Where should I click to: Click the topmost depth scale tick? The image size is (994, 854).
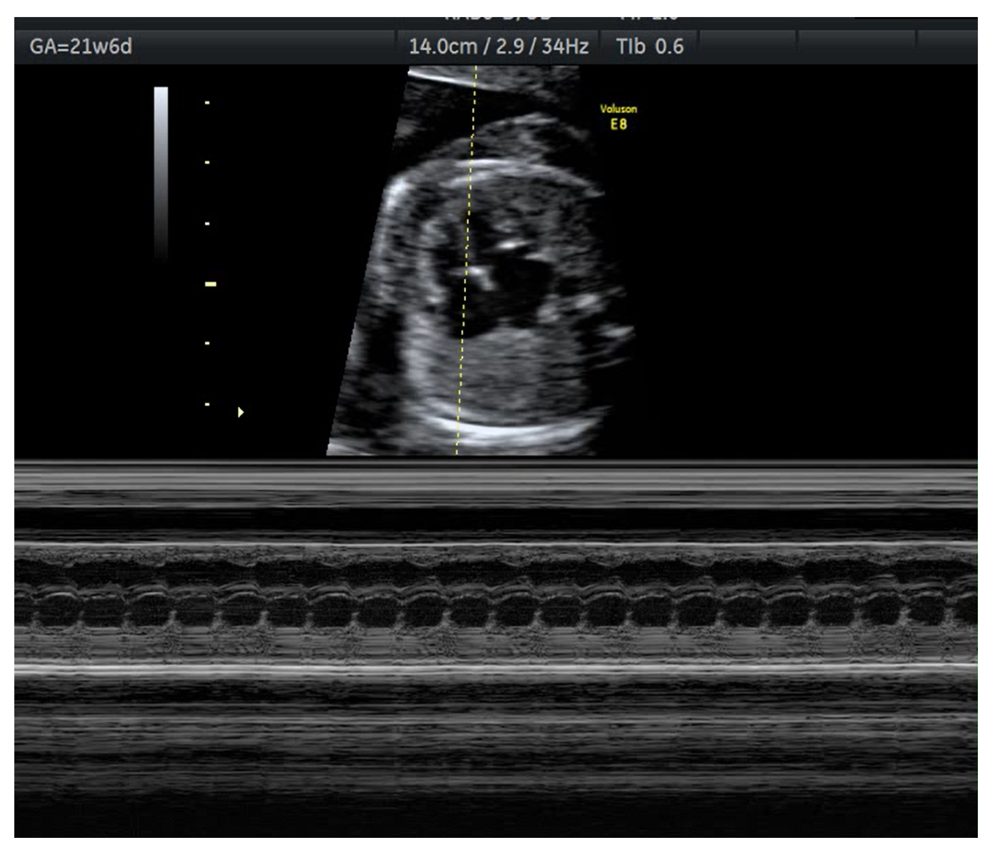point(207,103)
